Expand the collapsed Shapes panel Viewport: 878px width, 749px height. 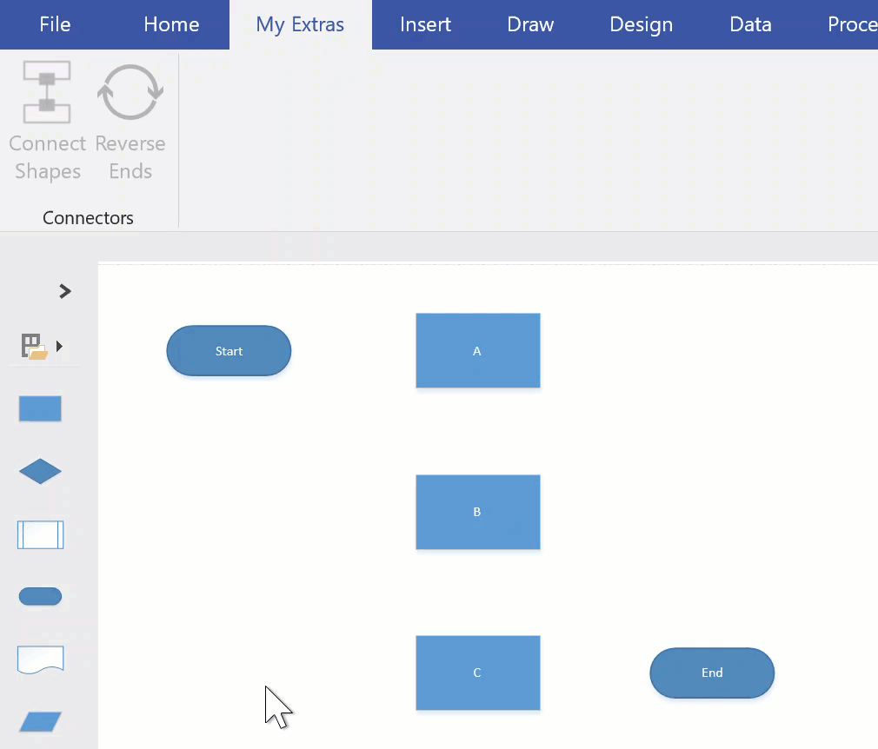pyautogui.click(x=64, y=291)
